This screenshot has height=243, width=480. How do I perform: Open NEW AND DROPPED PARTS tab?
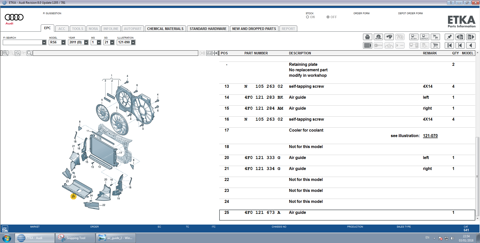(254, 29)
